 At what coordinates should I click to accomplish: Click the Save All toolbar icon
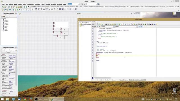[12, 7]
